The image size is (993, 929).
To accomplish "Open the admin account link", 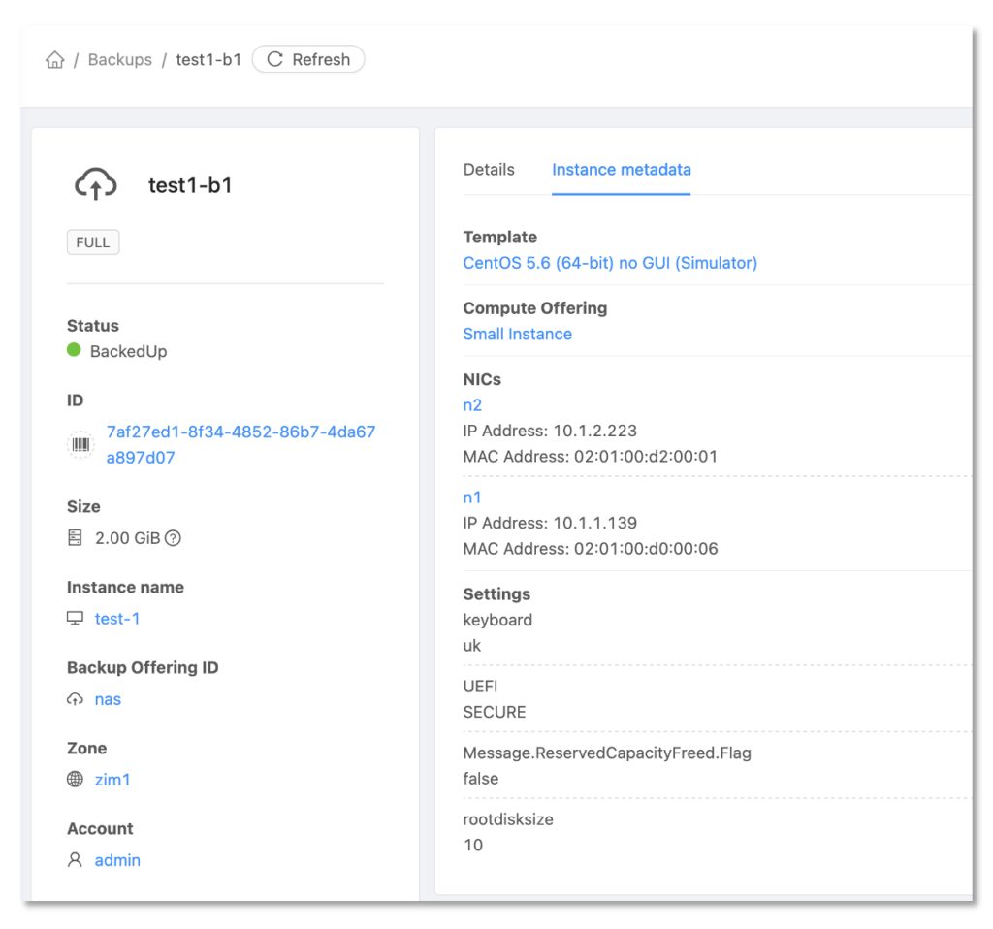I will pos(117,860).
